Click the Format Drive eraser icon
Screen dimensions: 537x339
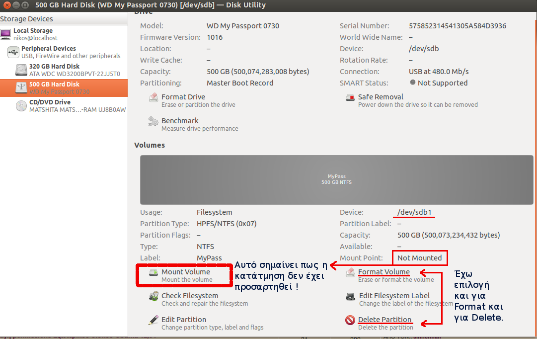click(x=153, y=98)
